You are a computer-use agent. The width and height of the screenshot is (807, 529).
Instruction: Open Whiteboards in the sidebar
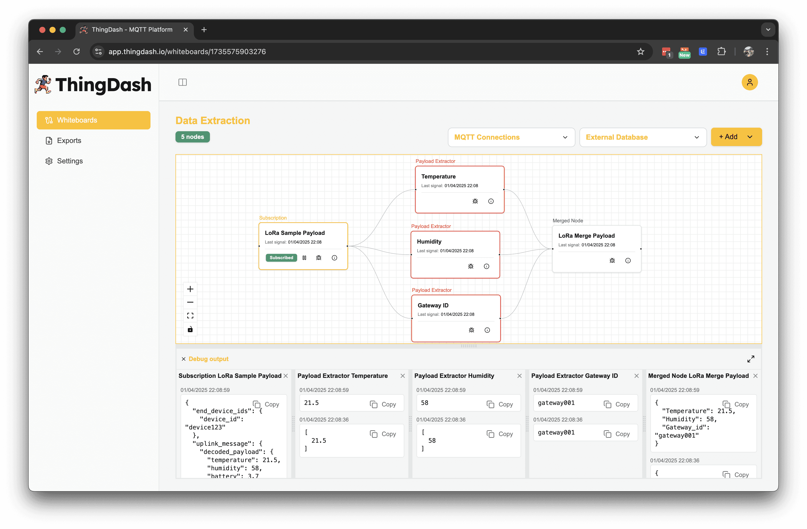click(x=93, y=120)
